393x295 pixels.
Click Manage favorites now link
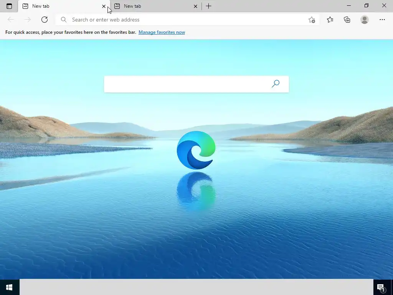pos(162,32)
